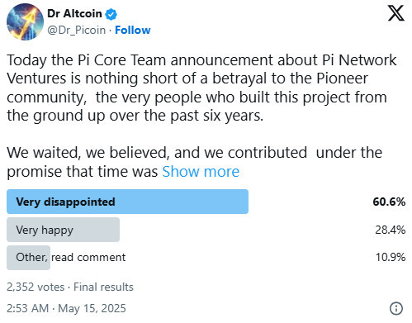The height and width of the screenshot is (323, 412).
Task: Open Dr Altcoin's profile avatar
Action: point(25,22)
